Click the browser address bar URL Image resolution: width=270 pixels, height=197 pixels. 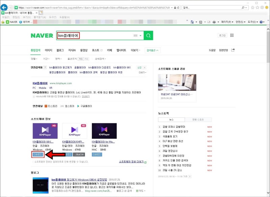[94, 7]
